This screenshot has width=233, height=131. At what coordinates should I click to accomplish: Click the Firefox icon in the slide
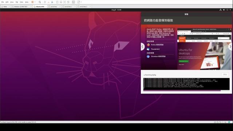(x=148, y=45)
